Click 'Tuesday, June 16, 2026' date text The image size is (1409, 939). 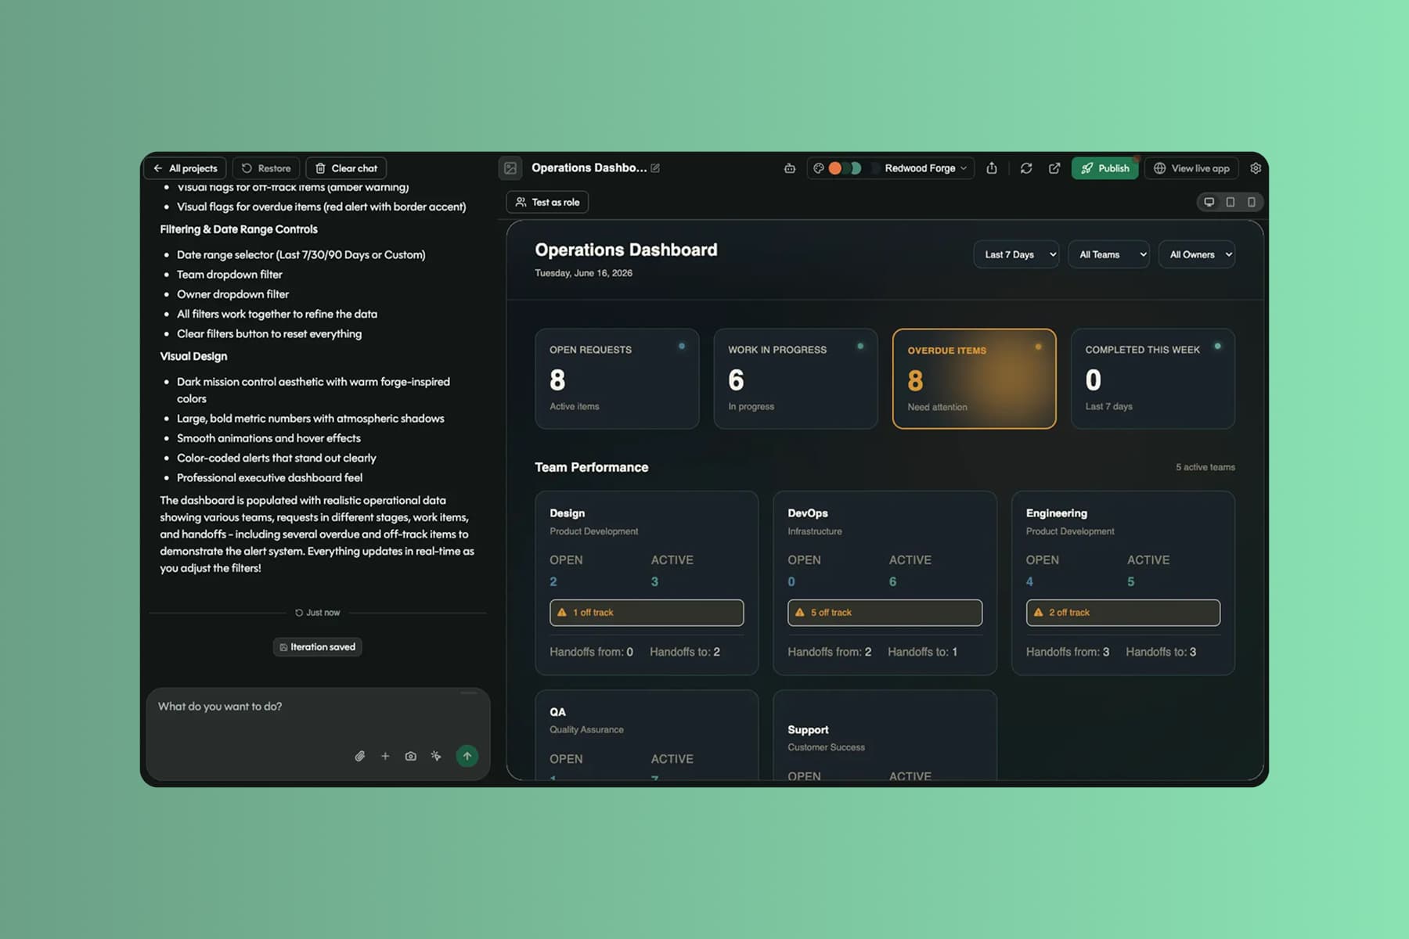pos(583,273)
